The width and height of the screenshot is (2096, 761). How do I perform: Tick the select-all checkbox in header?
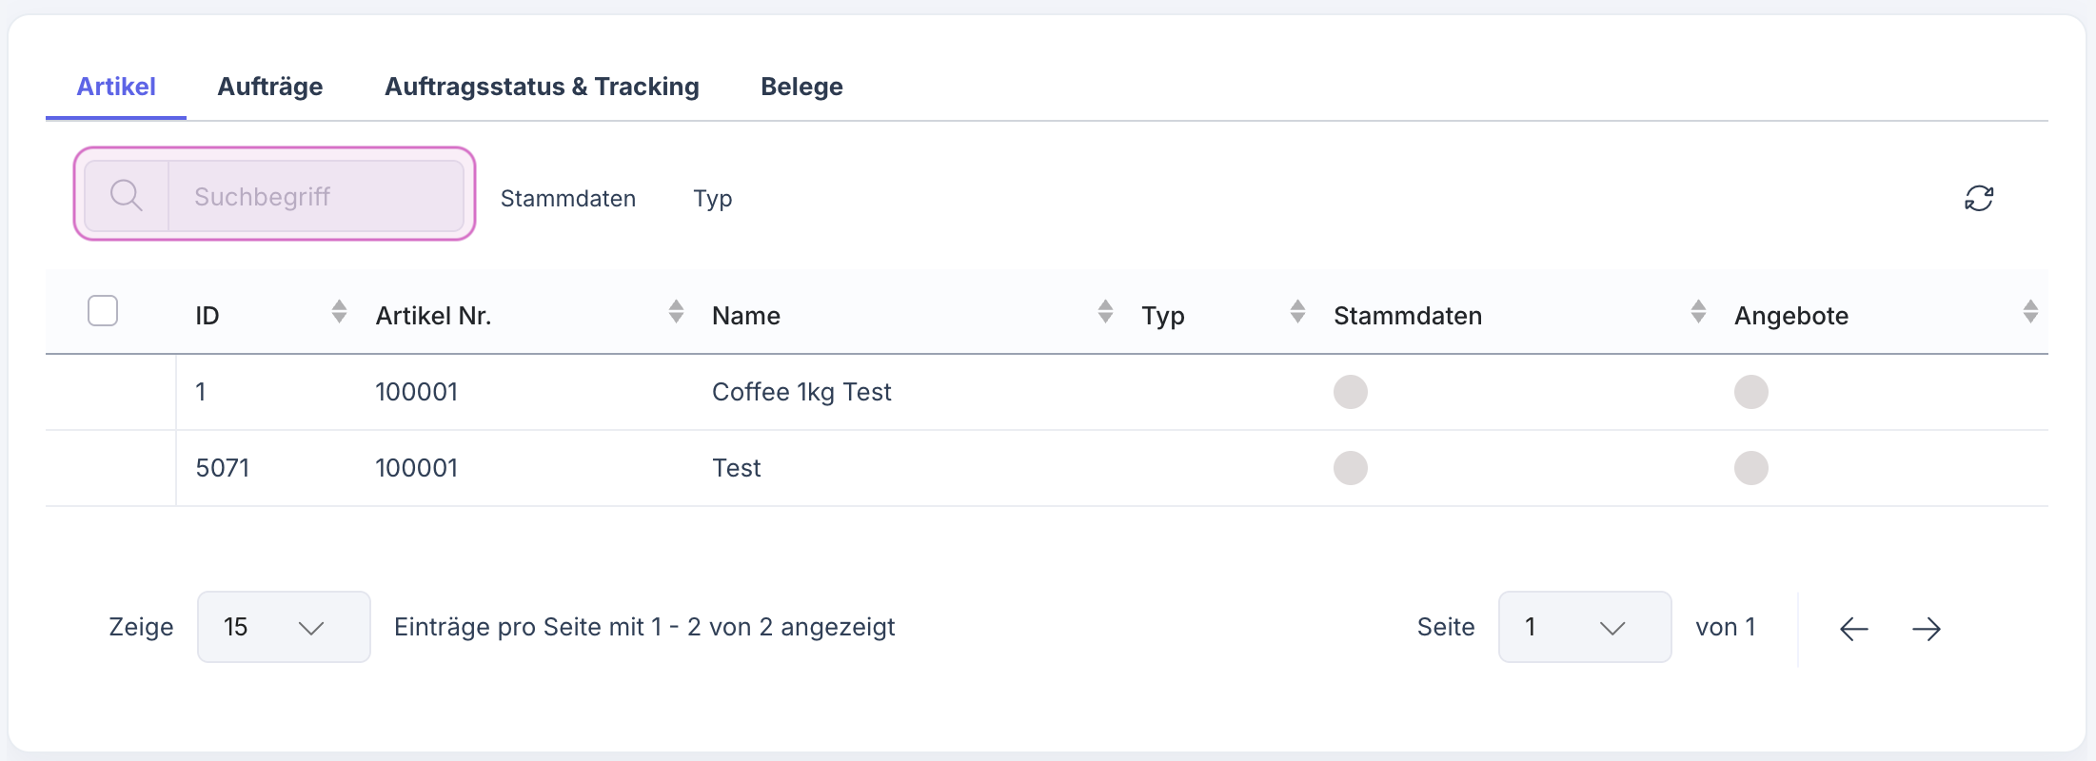pos(103,311)
